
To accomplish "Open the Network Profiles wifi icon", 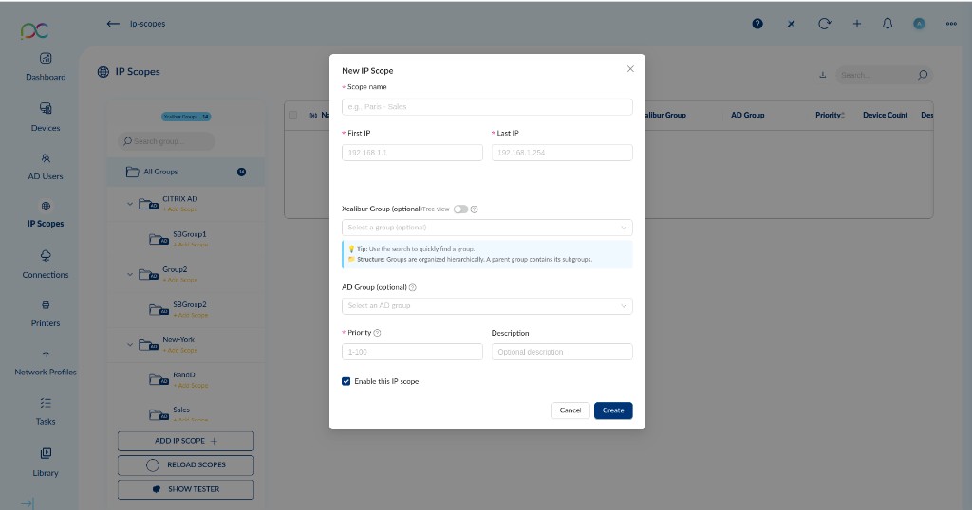I will coord(46,355).
